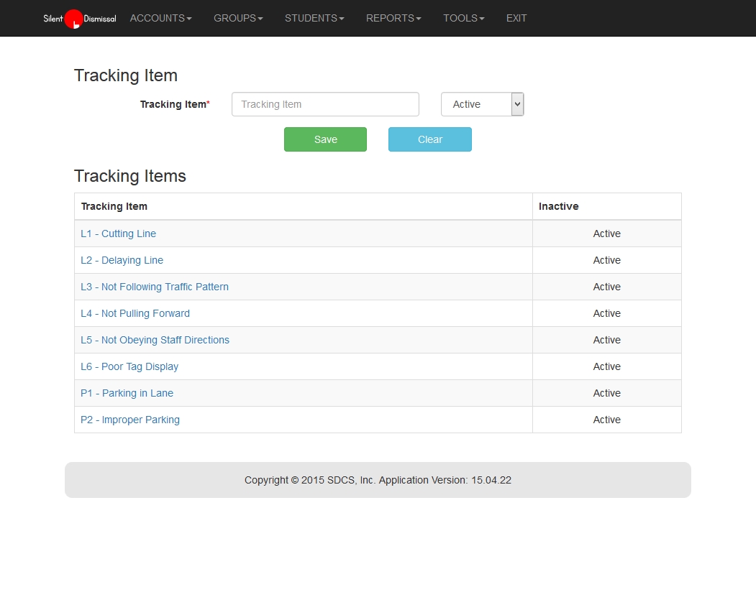Open the ACCOUNTS dropdown menu
The height and width of the screenshot is (610, 756).
click(160, 18)
